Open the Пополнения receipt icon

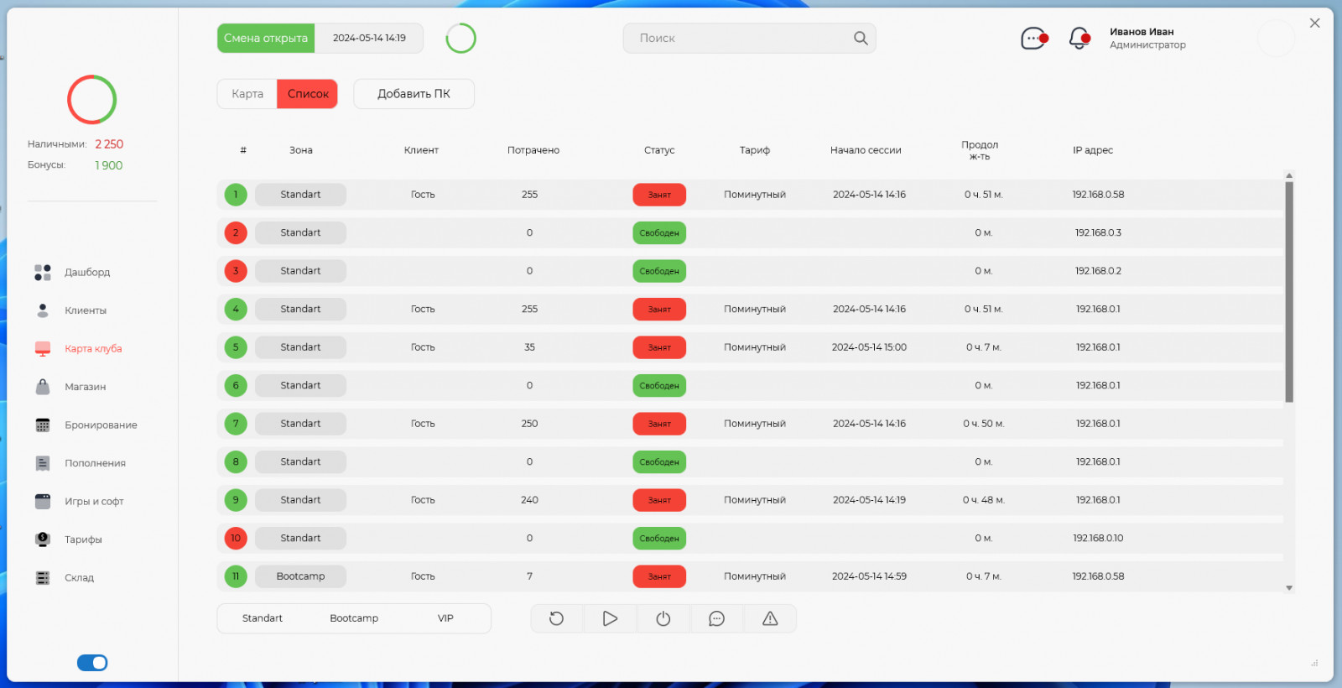pyautogui.click(x=43, y=463)
